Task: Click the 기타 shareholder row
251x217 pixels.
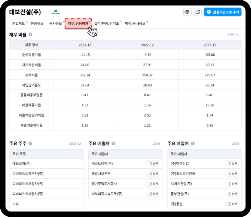Action: pos(46,204)
